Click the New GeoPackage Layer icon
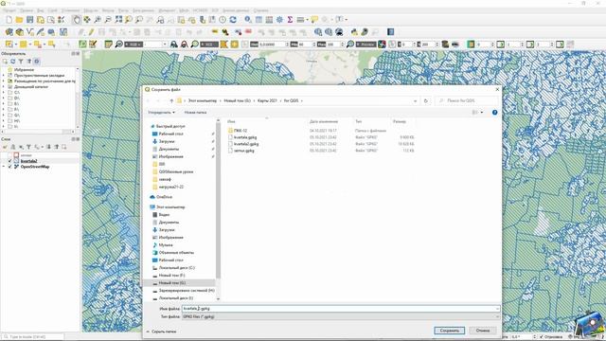Image resolution: width=606 pixels, height=341 pixels. pyautogui.click(x=19, y=32)
